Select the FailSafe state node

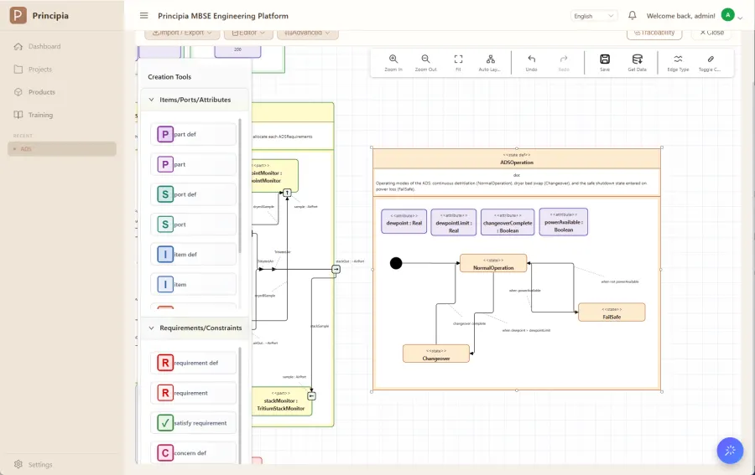click(x=612, y=312)
